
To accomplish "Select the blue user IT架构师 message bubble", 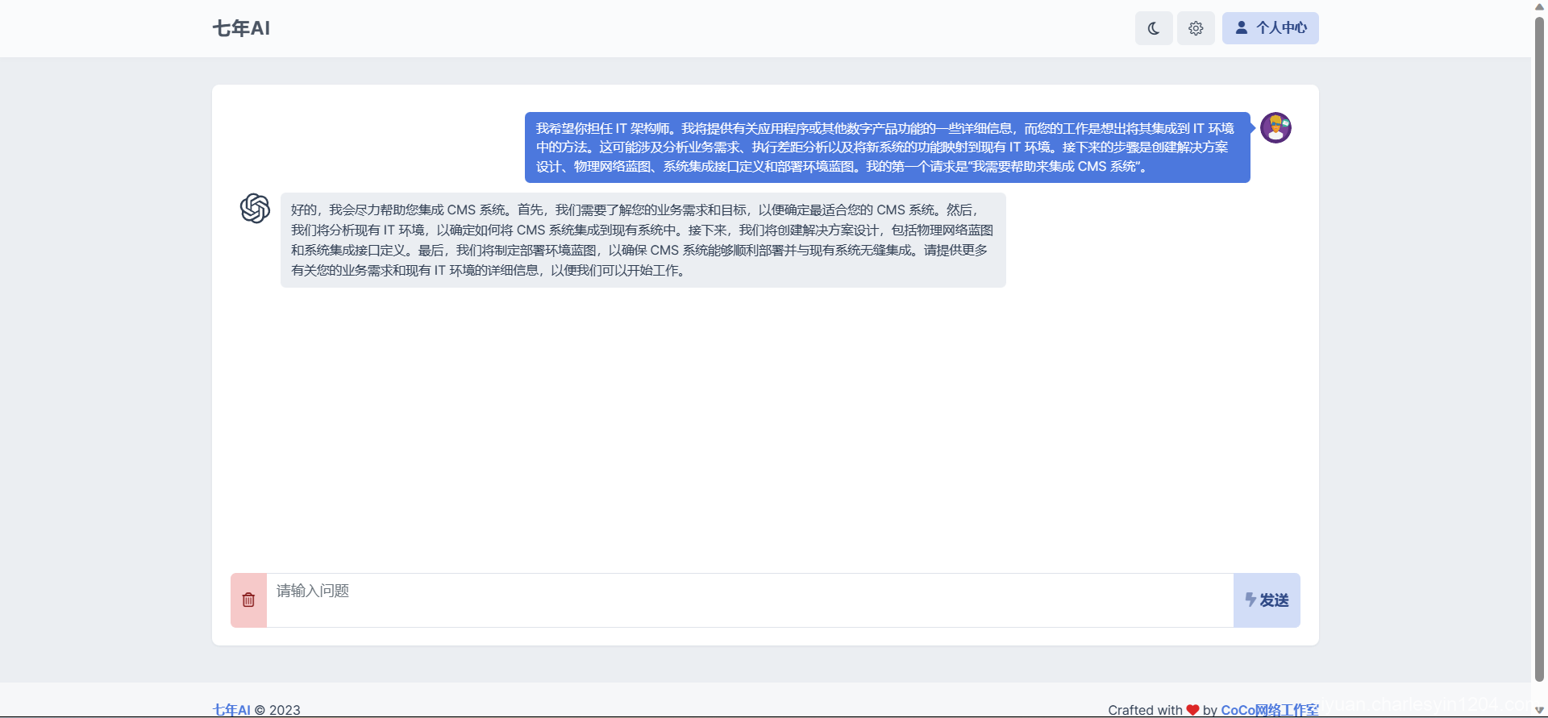I will click(x=887, y=147).
